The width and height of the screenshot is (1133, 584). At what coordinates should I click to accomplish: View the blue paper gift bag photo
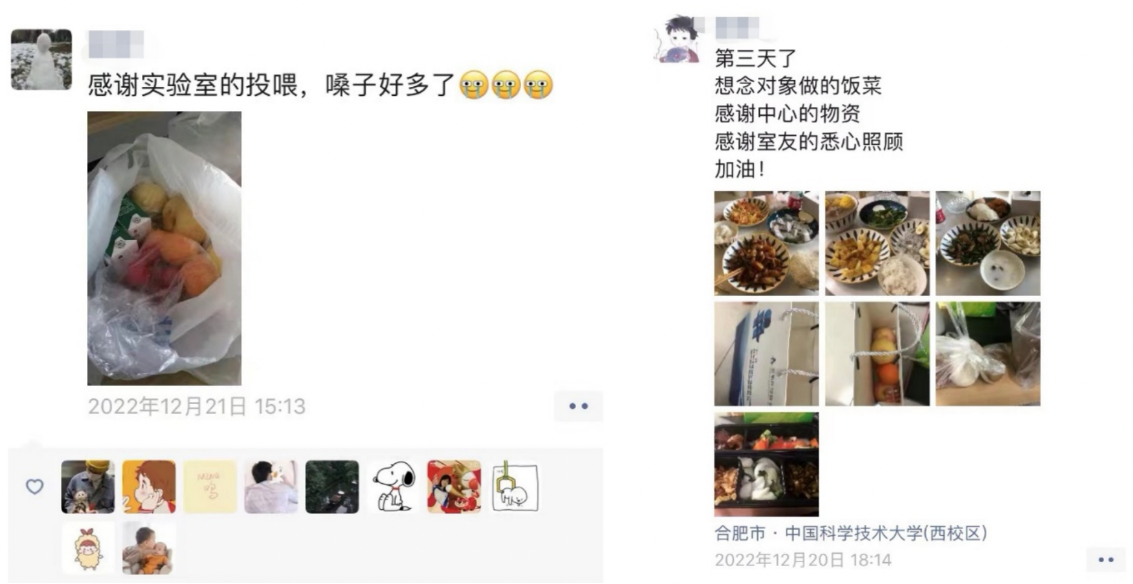(x=766, y=354)
